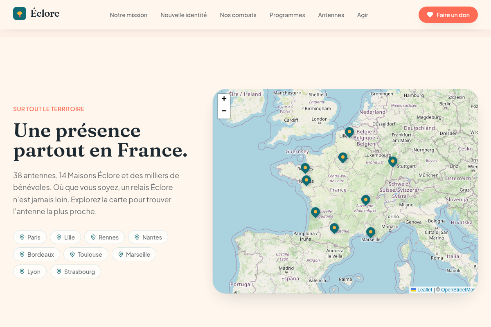This screenshot has width=491, height=327.
Task: Select the Toulouse marker on the map
Action: click(334, 228)
